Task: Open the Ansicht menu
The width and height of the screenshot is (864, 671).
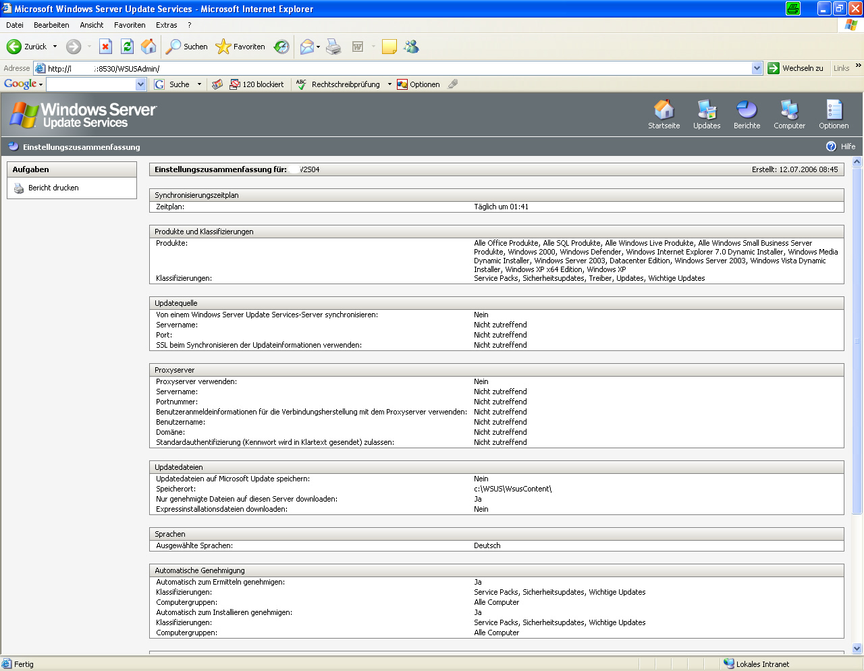Action: click(92, 25)
